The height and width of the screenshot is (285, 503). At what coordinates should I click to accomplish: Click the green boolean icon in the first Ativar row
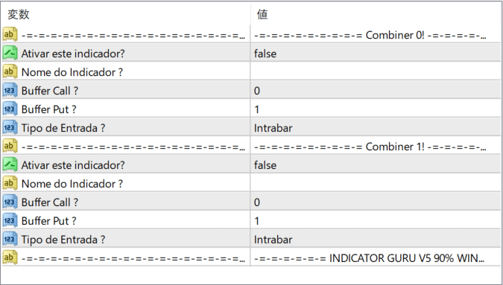(10, 53)
